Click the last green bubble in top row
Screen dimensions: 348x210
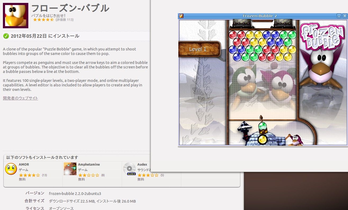click(292, 35)
